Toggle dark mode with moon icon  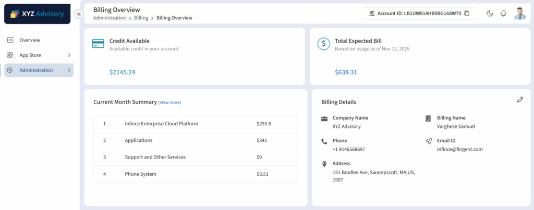tap(490, 14)
